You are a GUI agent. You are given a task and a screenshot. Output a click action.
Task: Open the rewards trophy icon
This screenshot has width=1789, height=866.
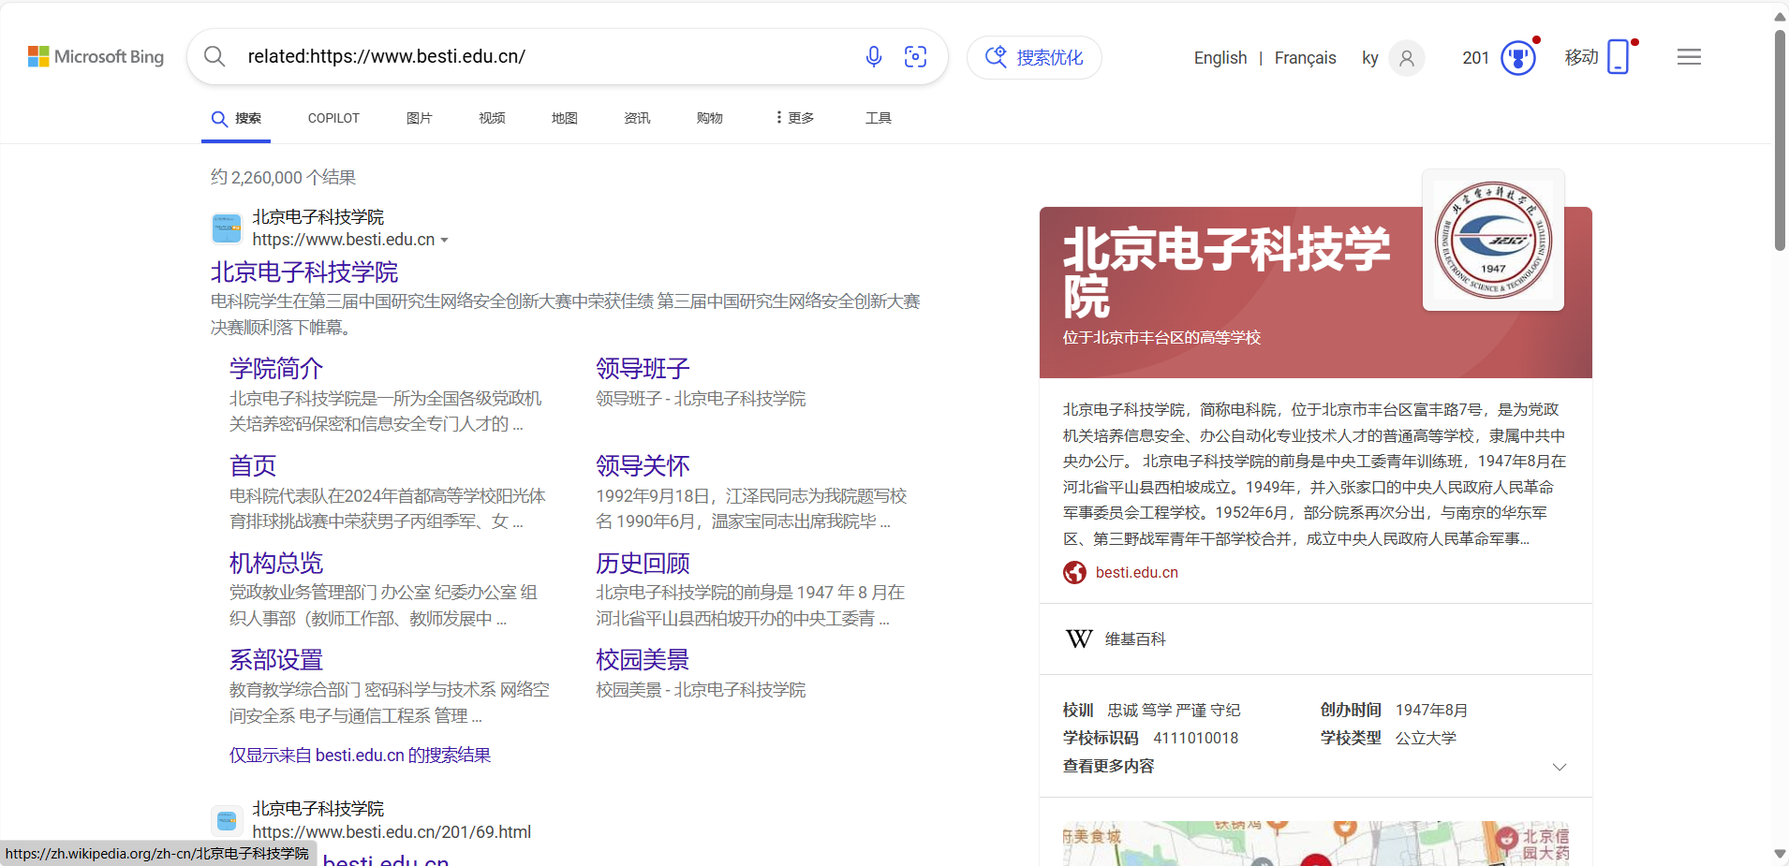tap(1518, 58)
